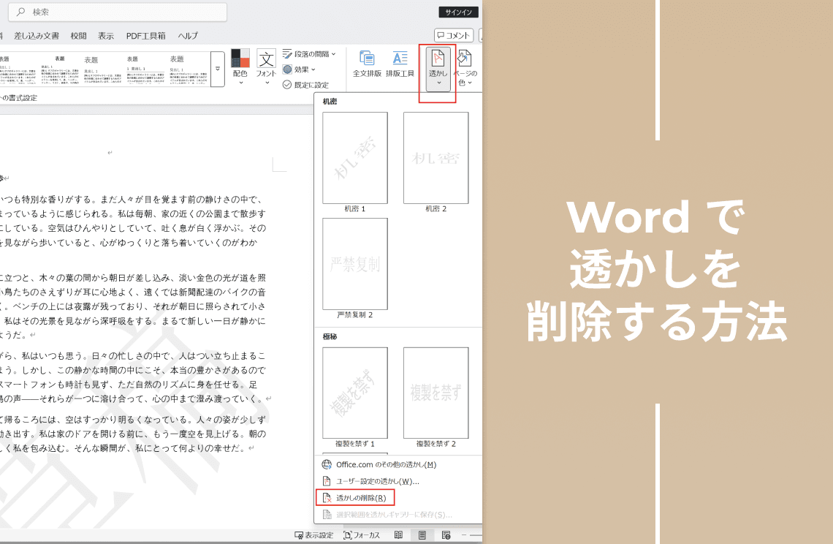This screenshot has width=833, height=544.
Task: Click the コメント comments button
Action: (454, 35)
